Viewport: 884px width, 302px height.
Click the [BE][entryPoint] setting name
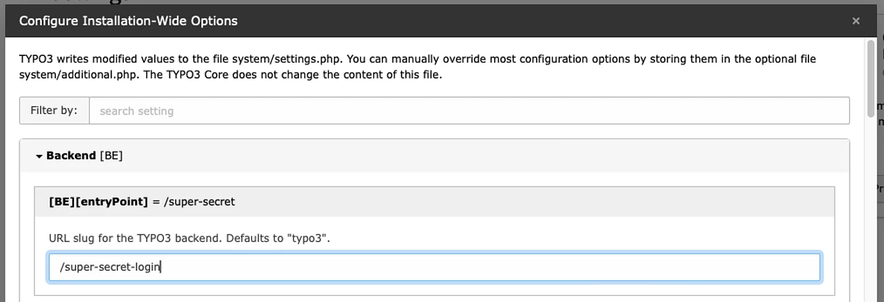click(x=98, y=201)
